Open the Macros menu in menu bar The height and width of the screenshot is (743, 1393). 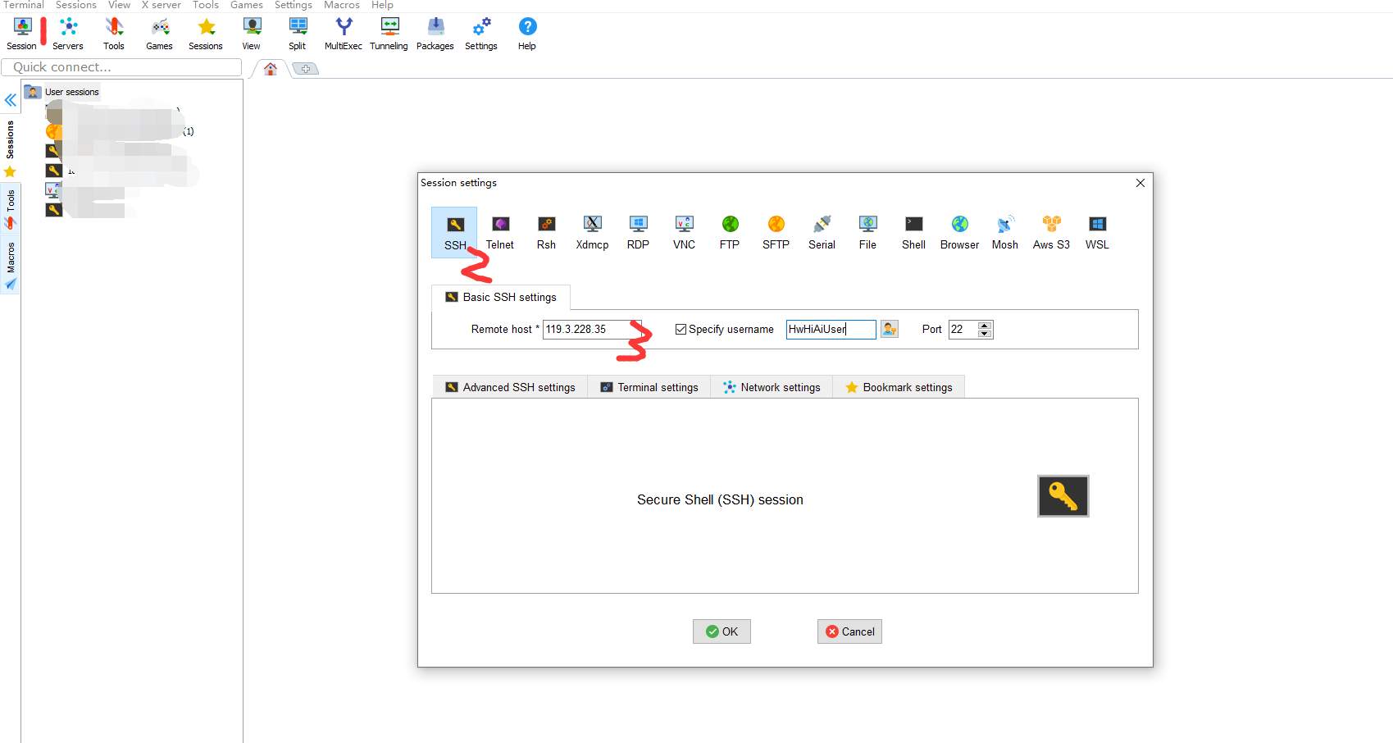tap(341, 5)
